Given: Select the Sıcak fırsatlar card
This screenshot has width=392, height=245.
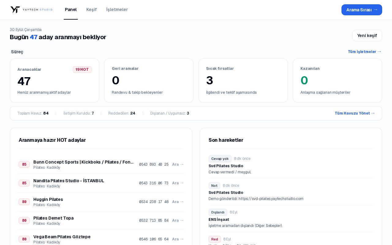Looking at the screenshot, I should pyautogui.click(x=243, y=81).
